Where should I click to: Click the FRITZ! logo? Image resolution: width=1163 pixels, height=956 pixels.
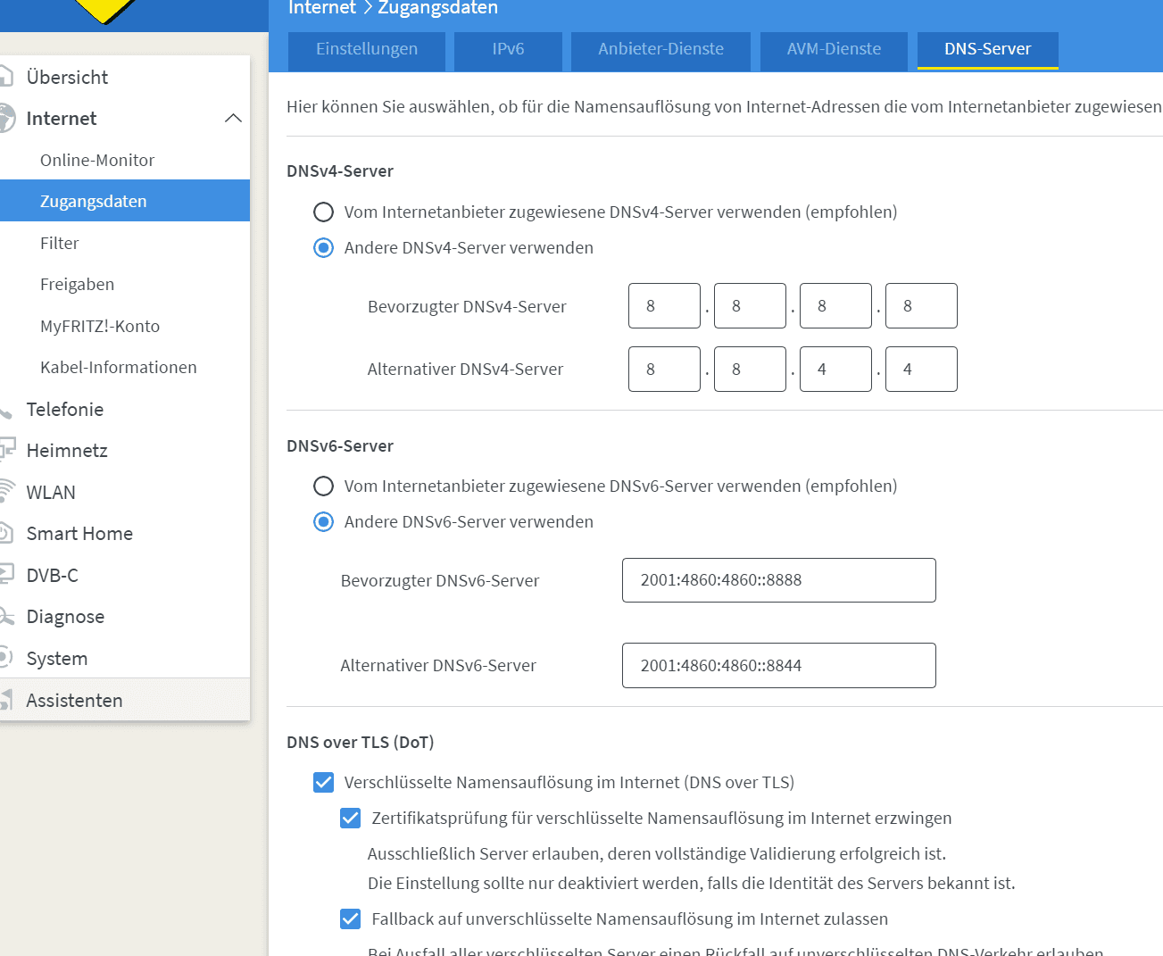pyautogui.click(x=105, y=11)
